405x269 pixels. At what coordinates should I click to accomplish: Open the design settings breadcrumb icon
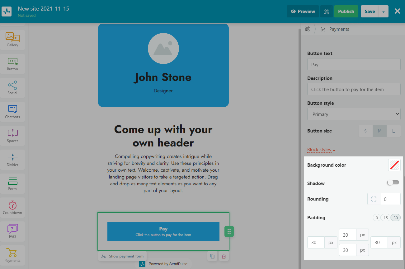tap(307, 29)
